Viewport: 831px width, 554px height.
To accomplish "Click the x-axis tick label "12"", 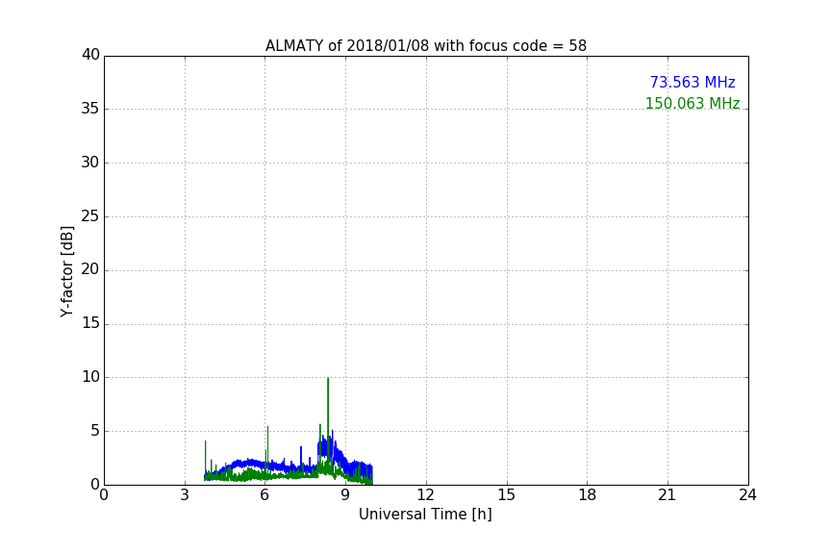I will coord(426,495).
